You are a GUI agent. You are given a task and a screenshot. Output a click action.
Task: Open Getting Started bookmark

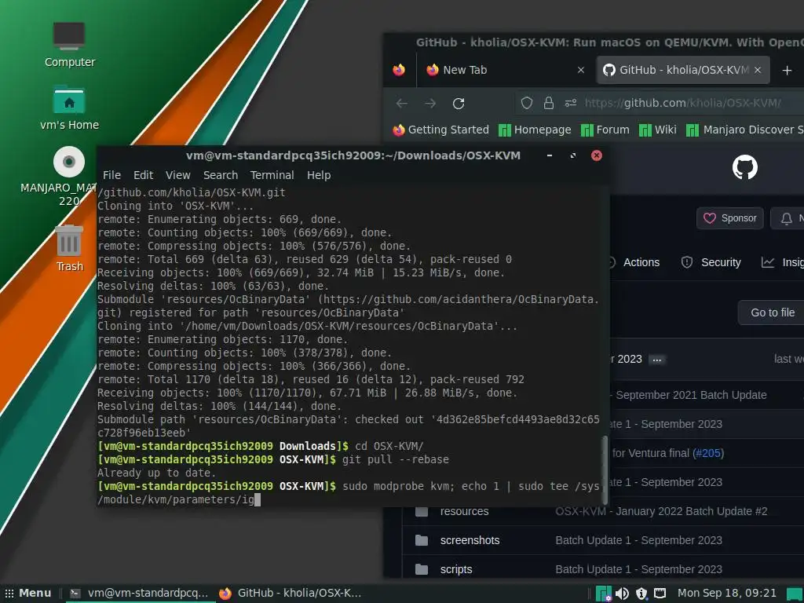click(441, 130)
